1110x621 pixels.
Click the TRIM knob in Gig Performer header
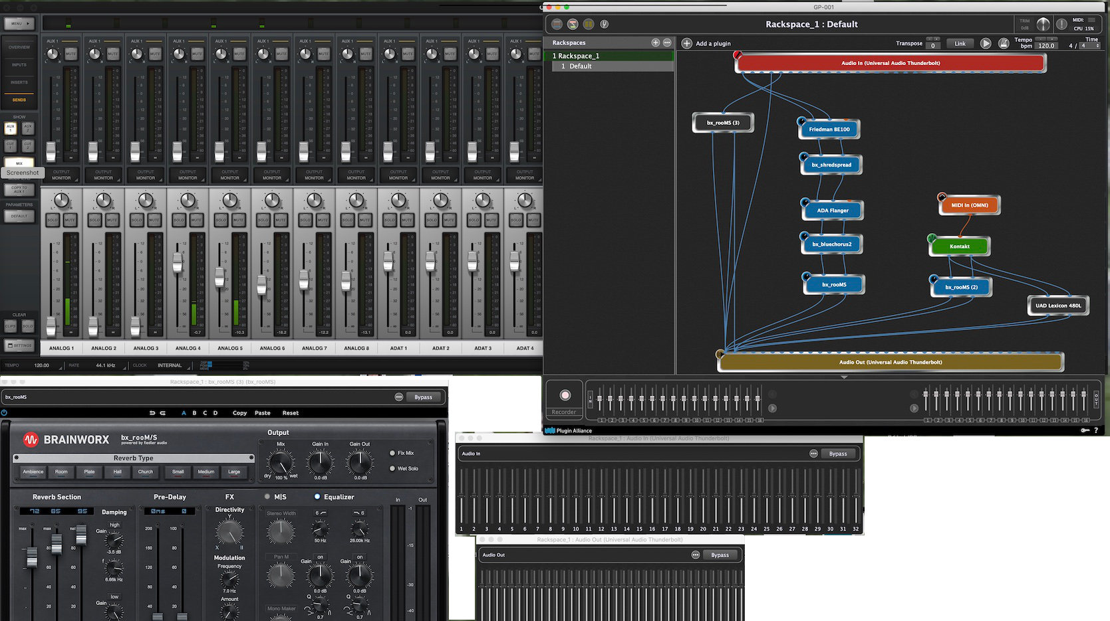tap(1043, 25)
